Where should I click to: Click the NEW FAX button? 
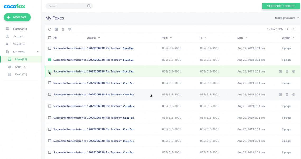(17, 17)
